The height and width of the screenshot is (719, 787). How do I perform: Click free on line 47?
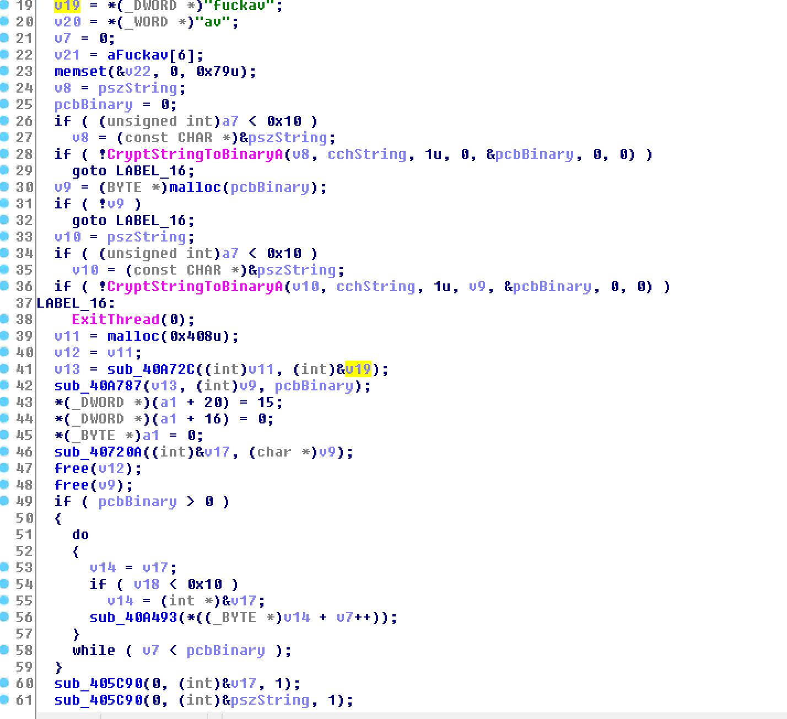[72, 469]
